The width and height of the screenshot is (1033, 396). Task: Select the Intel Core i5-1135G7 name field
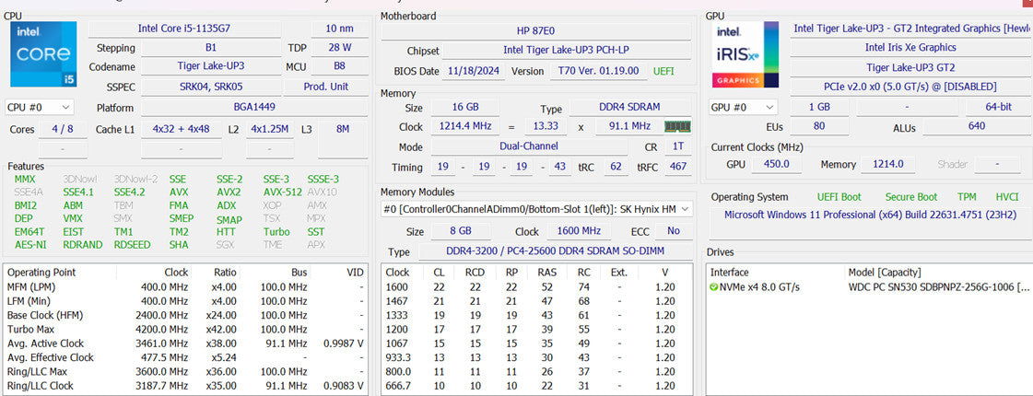(183, 29)
